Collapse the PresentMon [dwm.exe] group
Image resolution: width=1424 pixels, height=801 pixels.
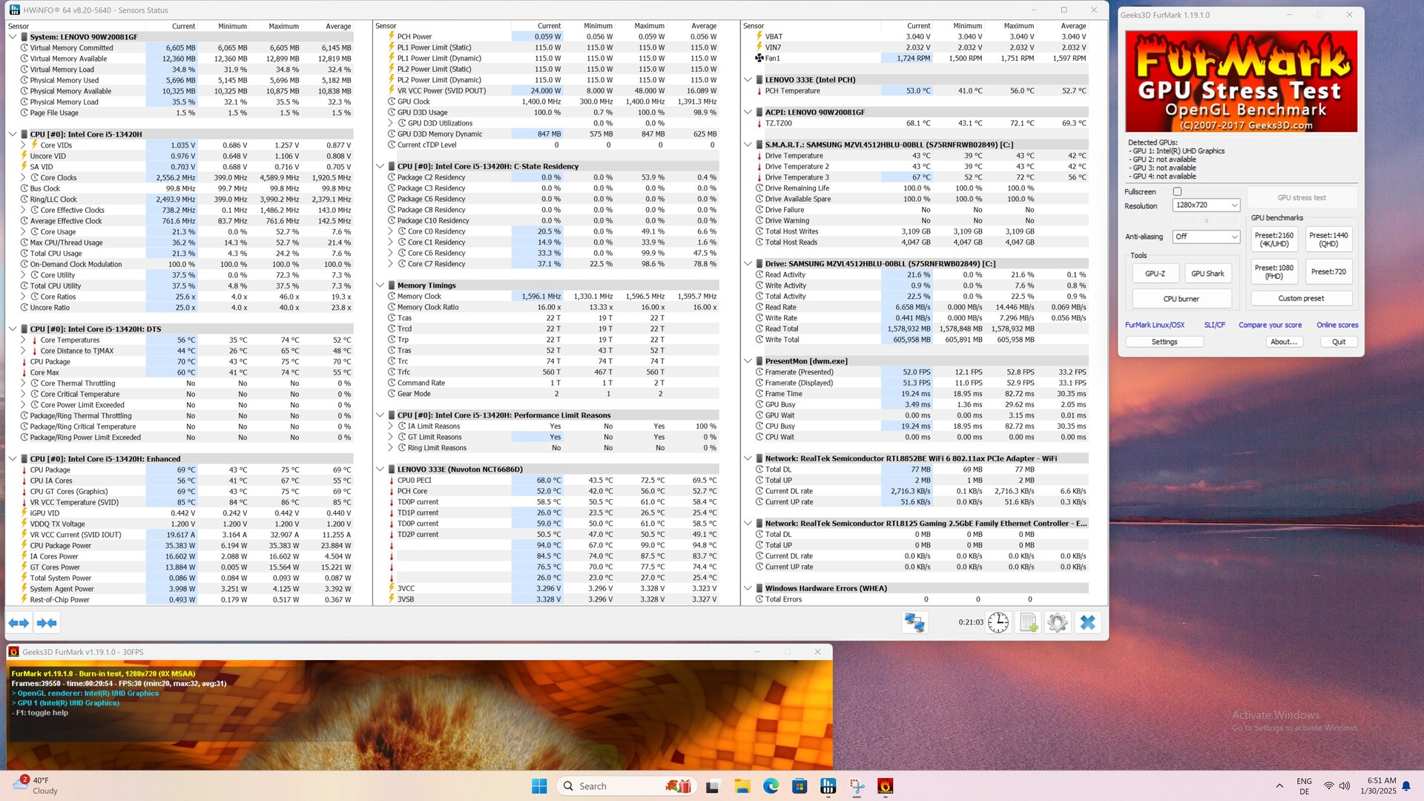[748, 361]
